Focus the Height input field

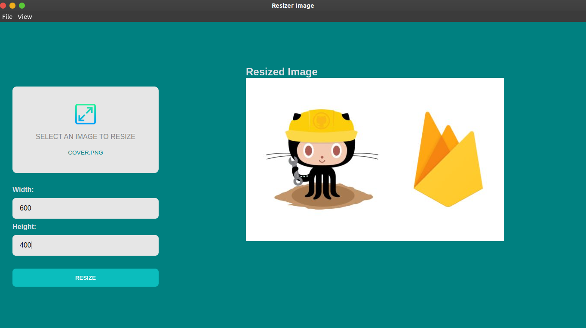click(86, 245)
